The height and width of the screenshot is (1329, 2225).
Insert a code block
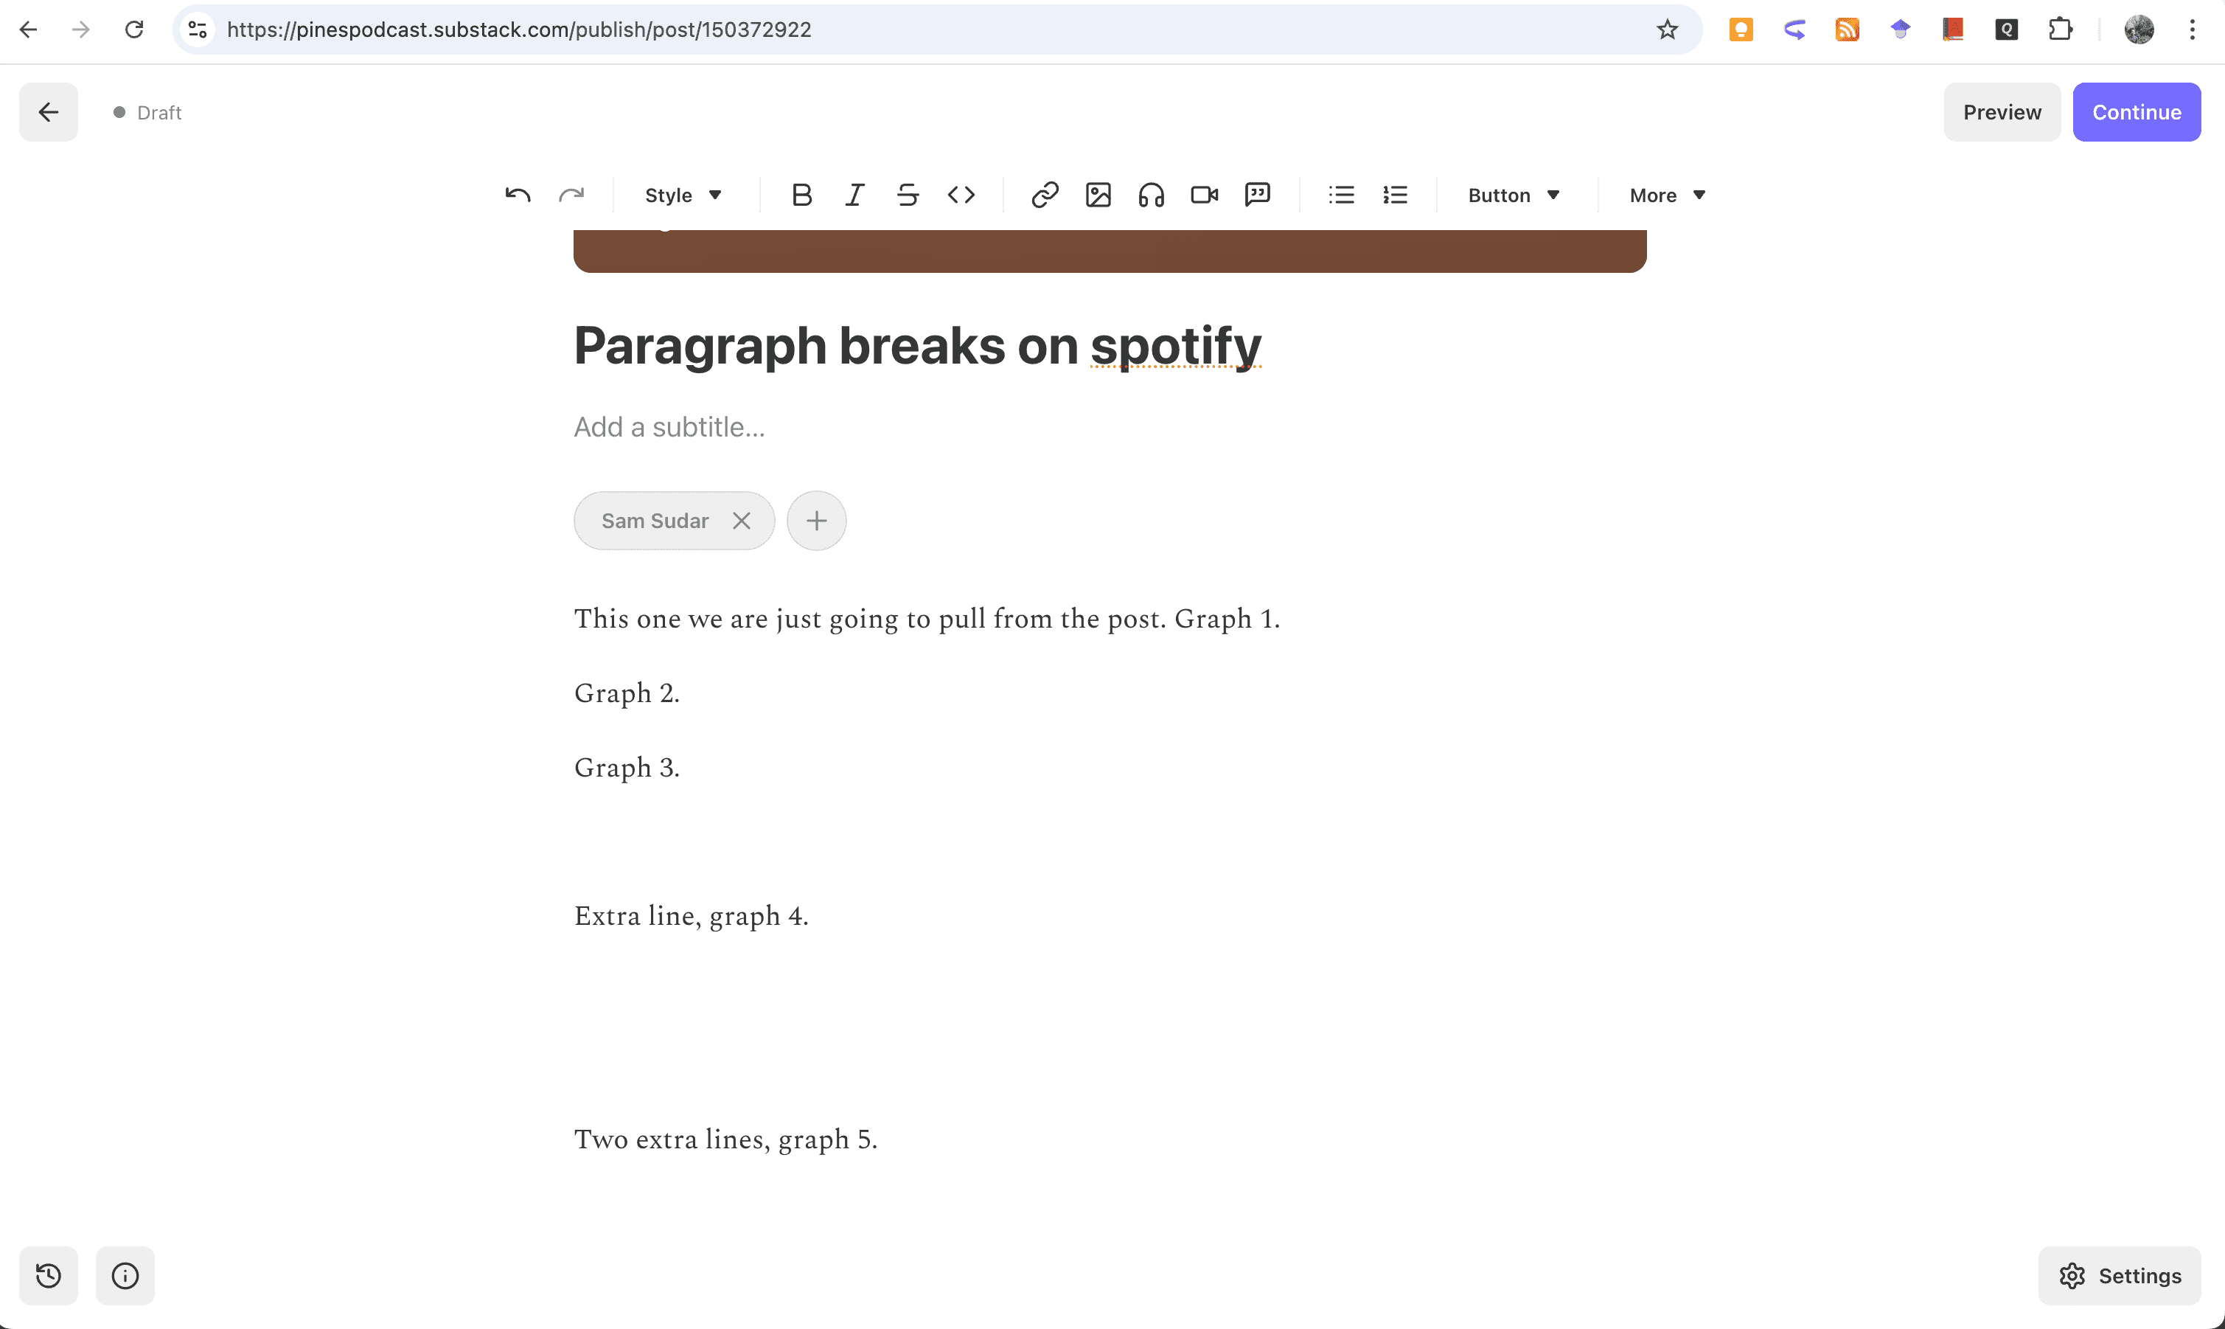pos(961,195)
